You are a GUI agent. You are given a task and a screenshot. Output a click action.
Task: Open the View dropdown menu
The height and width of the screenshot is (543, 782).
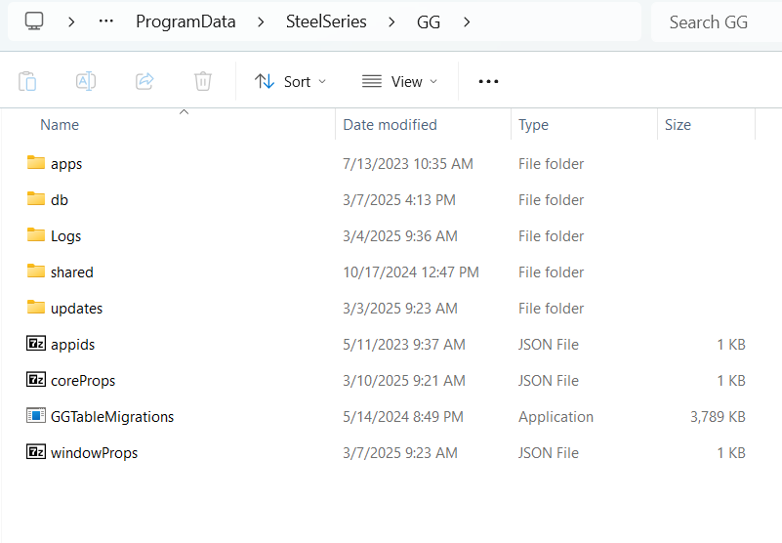pos(399,82)
